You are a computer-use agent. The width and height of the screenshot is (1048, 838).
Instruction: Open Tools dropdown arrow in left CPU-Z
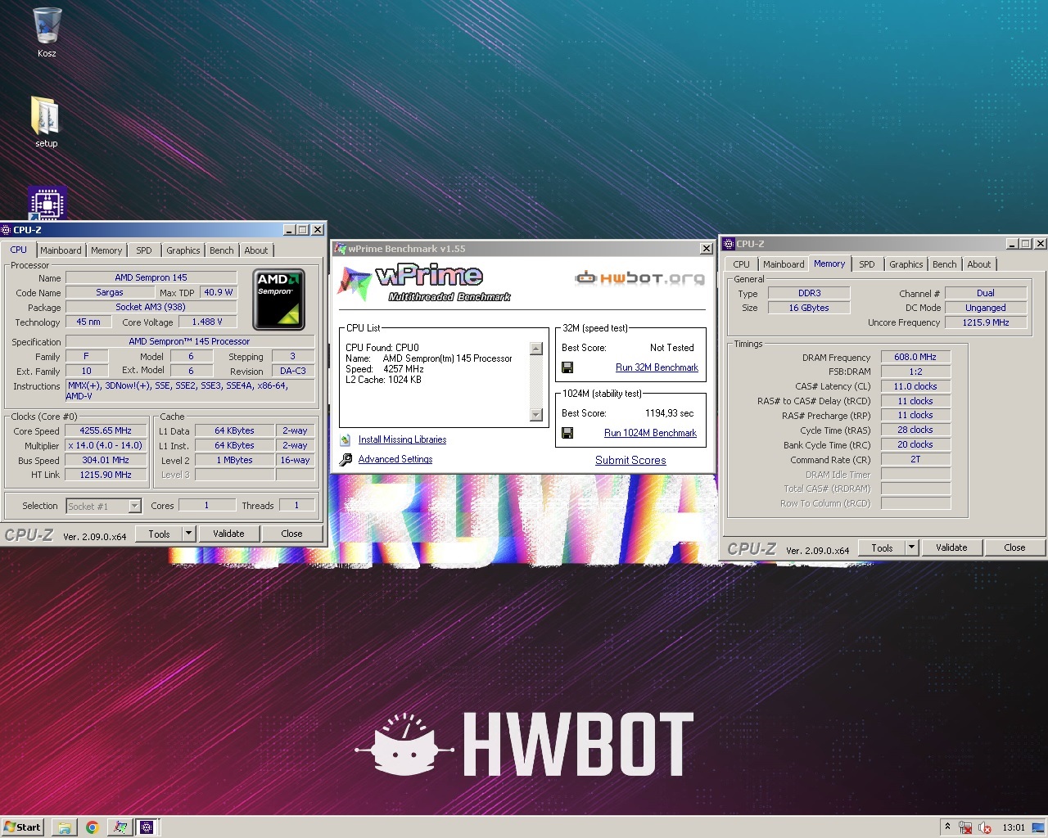(188, 534)
